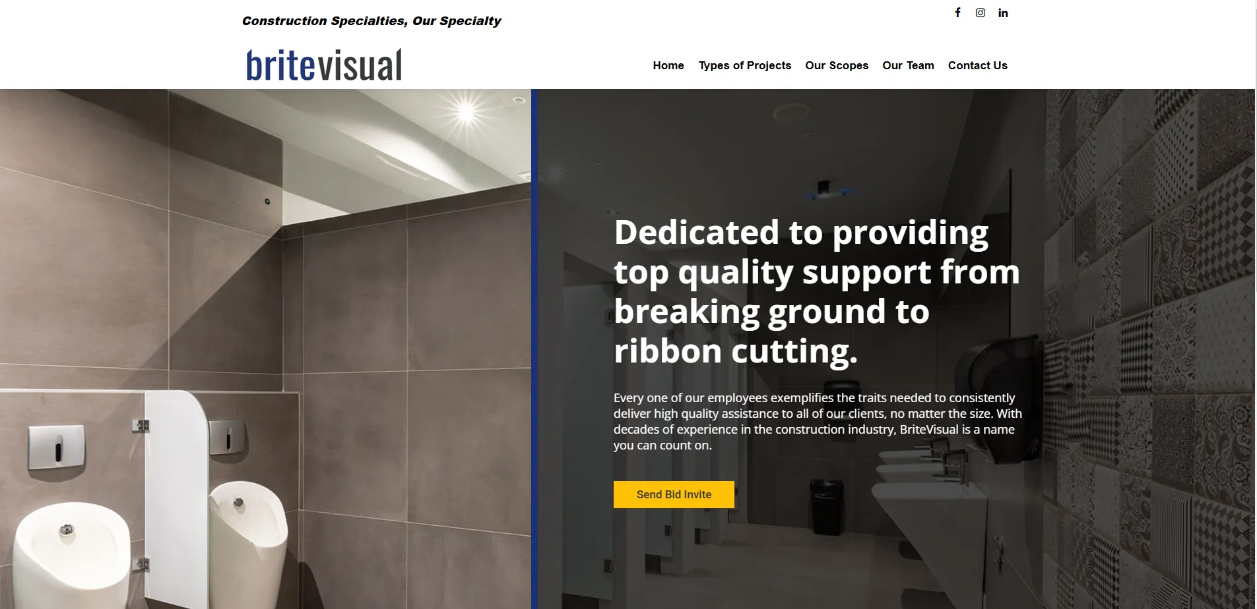Click the paragraph about BriteVisual employees

(818, 421)
